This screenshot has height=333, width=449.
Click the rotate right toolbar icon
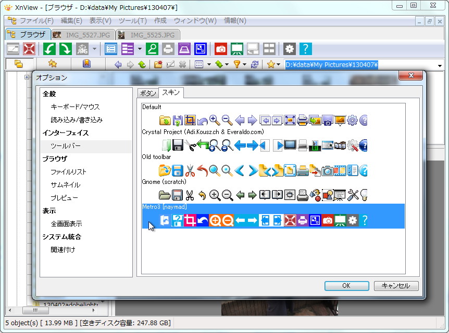point(66,49)
